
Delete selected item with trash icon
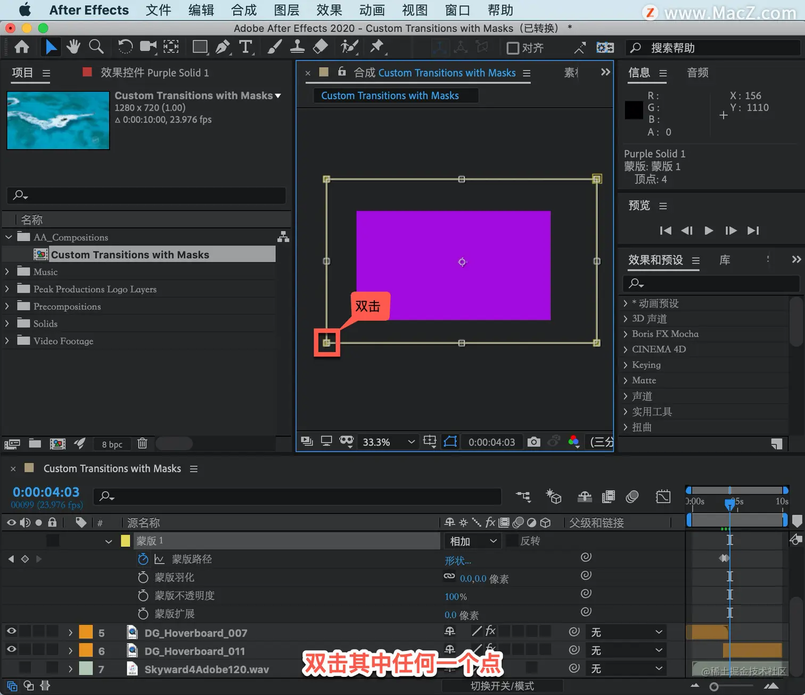pyautogui.click(x=142, y=443)
